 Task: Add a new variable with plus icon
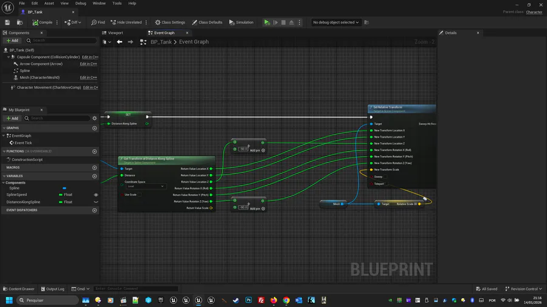(x=95, y=176)
